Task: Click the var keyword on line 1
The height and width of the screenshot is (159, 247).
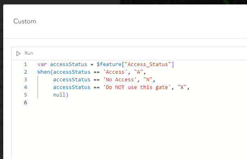Action: [x=42, y=64]
